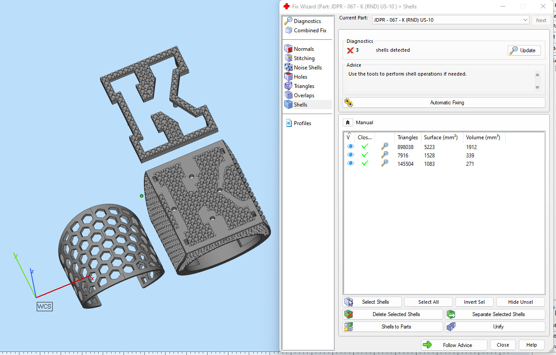
Task: Click the Update diagnostics button
Action: click(524, 50)
